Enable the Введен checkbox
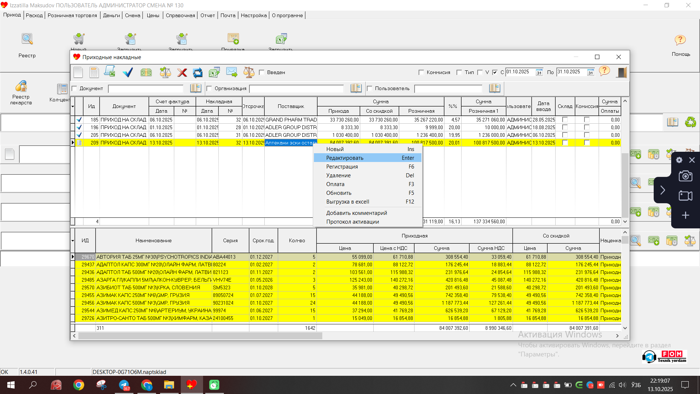Screen dimensions: 700x394 262,73
